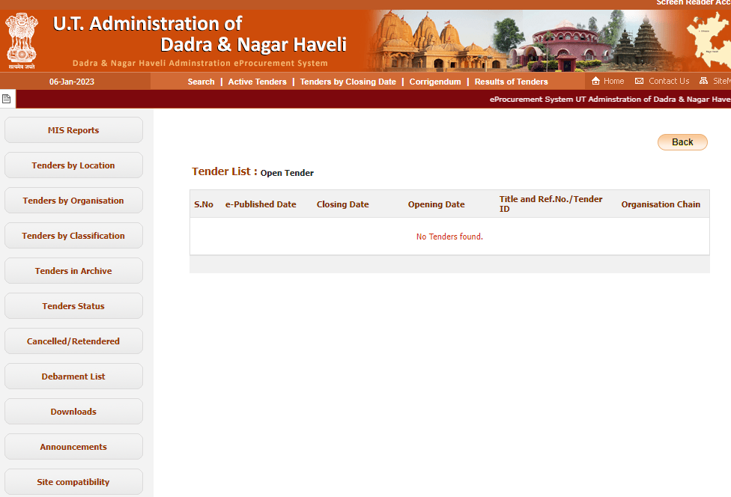Click the sitemap icon in top bar
Screen dimensions: 731x497
click(x=703, y=81)
